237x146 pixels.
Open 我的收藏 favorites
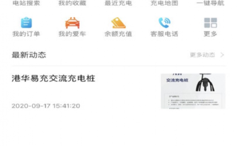73,3
